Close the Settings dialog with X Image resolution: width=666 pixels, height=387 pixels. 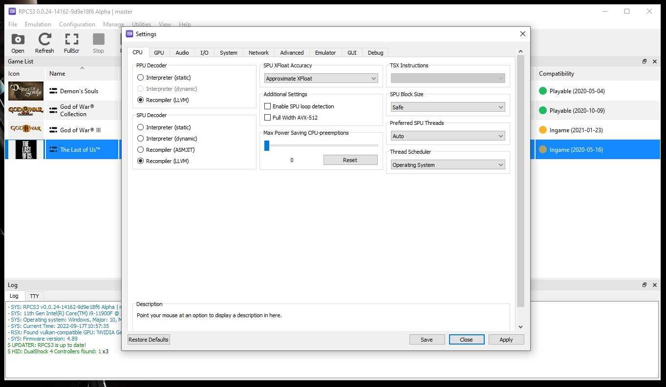[522, 34]
